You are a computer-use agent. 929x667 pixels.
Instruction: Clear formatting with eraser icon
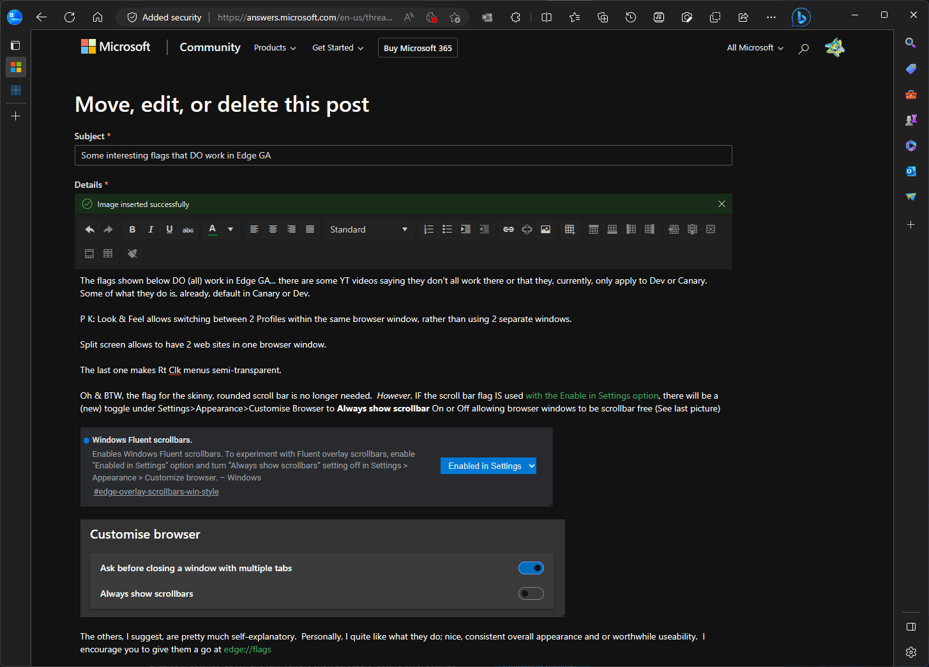click(132, 254)
